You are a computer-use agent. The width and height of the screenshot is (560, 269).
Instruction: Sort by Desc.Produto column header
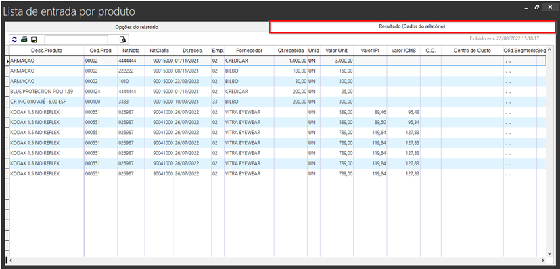47,51
